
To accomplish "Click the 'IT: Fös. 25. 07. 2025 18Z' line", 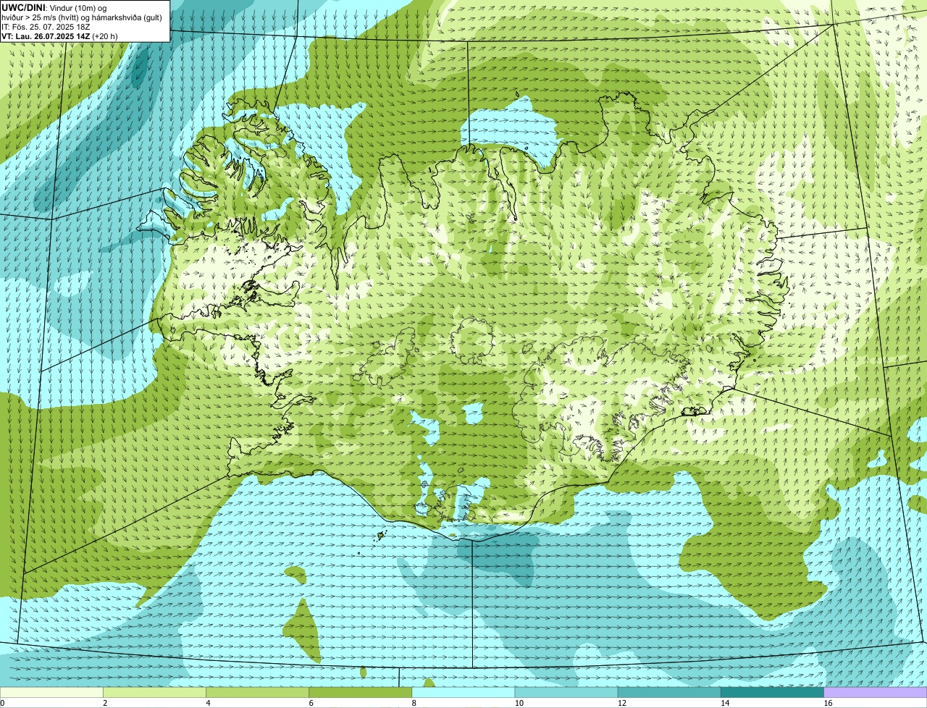I will pyautogui.click(x=46, y=27).
